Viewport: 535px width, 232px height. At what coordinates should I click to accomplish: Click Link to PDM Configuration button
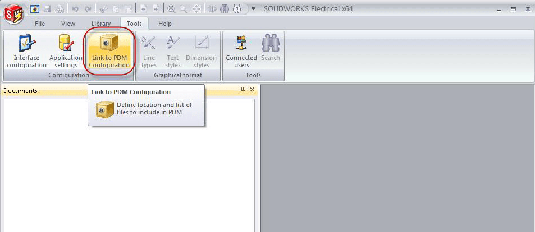[x=109, y=52]
